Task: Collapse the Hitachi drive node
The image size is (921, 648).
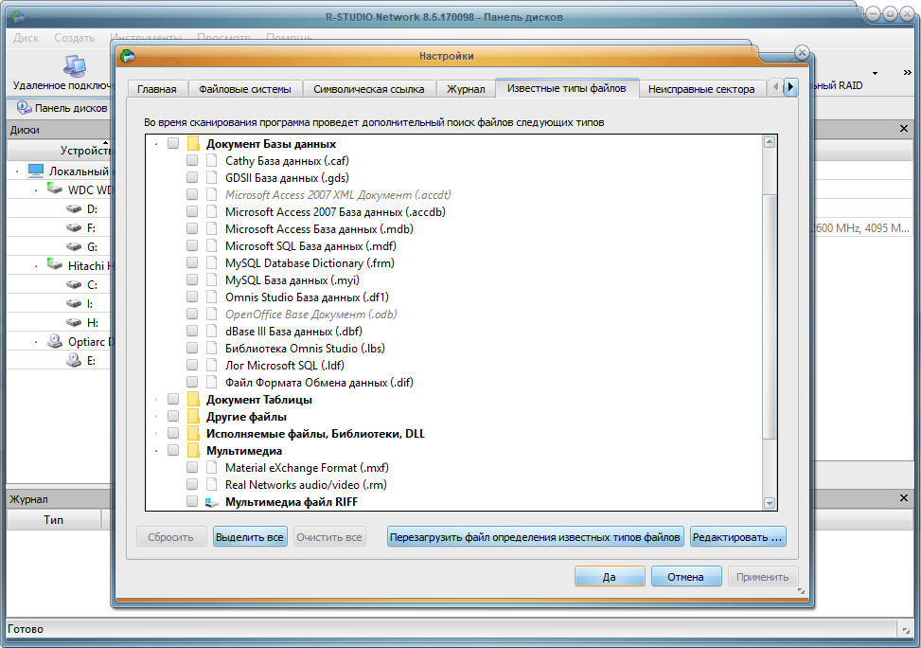Action: tap(35, 266)
